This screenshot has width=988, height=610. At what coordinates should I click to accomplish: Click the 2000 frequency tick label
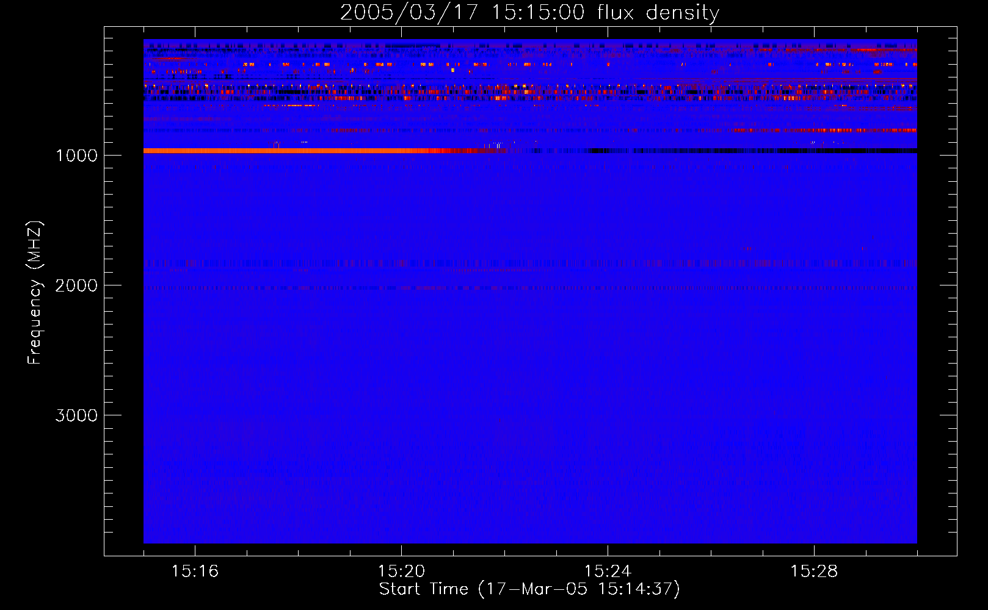pyautogui.click(x=76, y=285)
